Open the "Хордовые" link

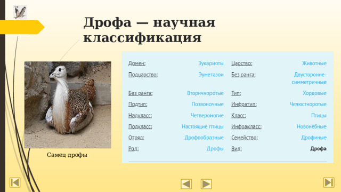(315, 93)
